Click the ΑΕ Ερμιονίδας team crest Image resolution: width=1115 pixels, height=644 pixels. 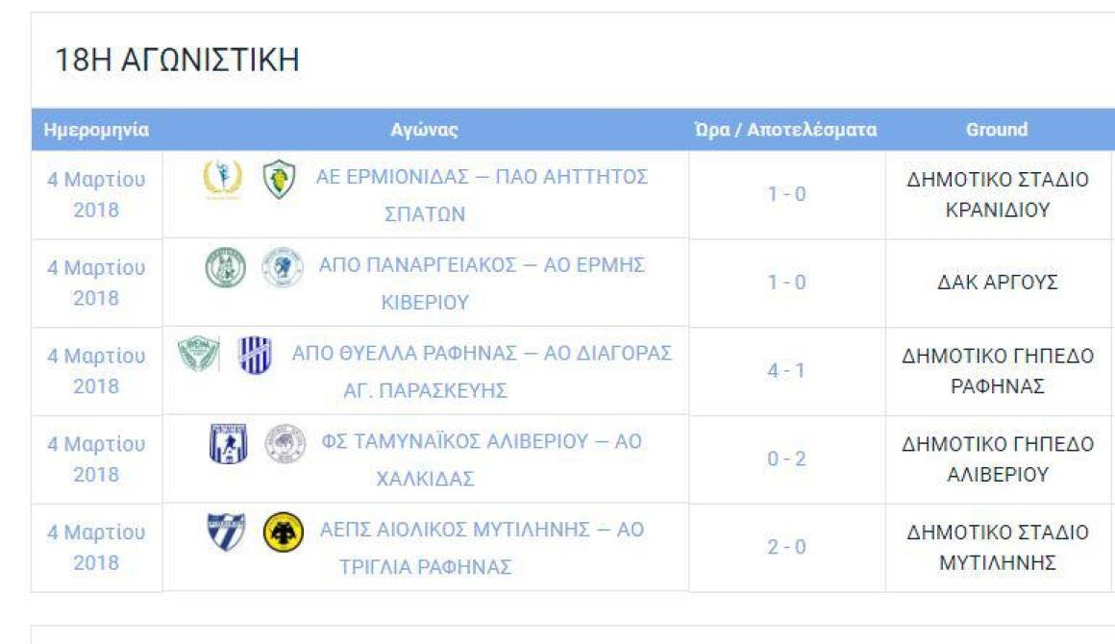223,179
